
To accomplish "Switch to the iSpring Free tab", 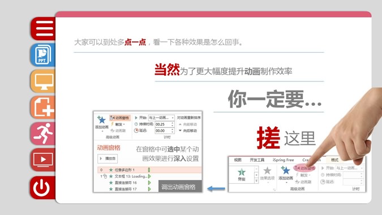I will pos(284,160).
